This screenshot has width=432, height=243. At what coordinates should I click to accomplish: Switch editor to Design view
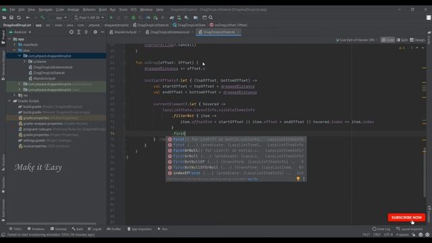417,40
